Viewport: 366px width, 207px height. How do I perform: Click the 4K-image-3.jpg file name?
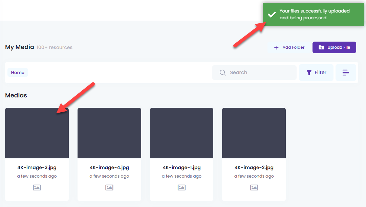(37, 168)
